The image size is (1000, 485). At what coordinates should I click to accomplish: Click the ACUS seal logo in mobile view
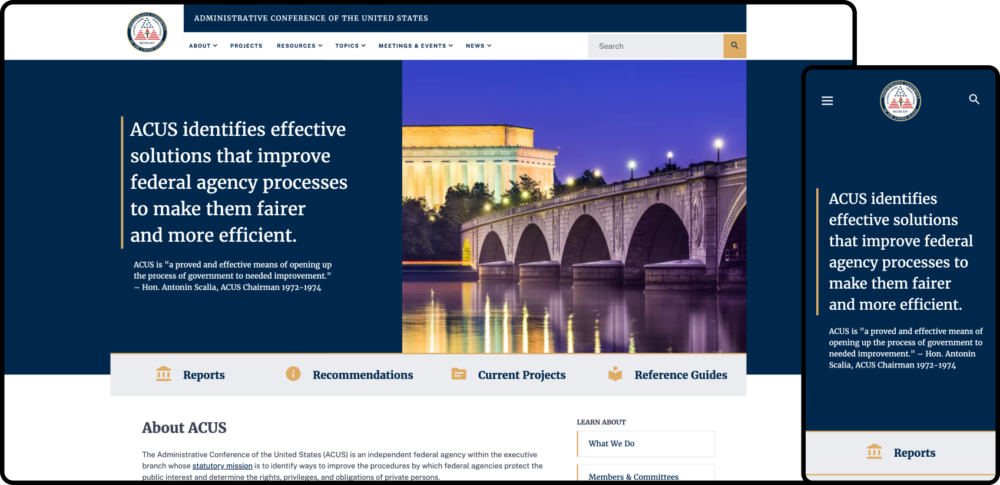pyautogui.click(x=900, y=101)
